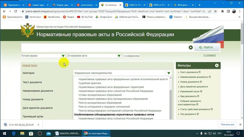244x137 pixels.
Task: Close the downloads bar
Action: coord(240,125)
